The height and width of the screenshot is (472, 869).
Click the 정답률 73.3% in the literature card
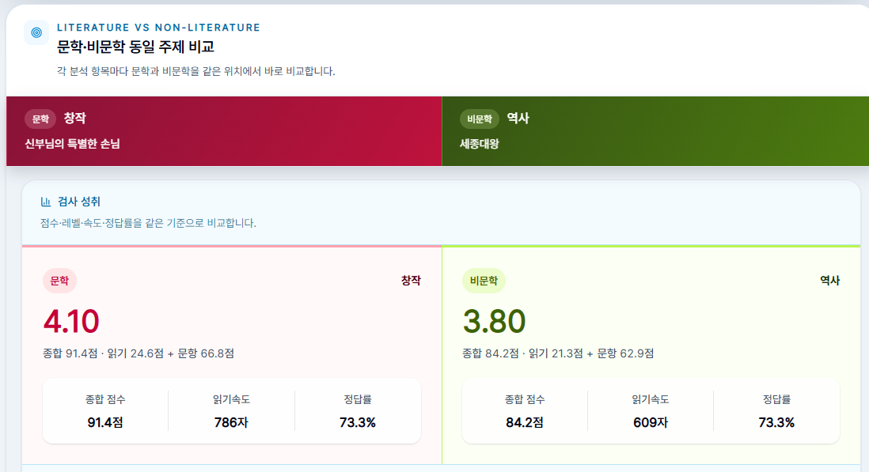click(358, 423)
